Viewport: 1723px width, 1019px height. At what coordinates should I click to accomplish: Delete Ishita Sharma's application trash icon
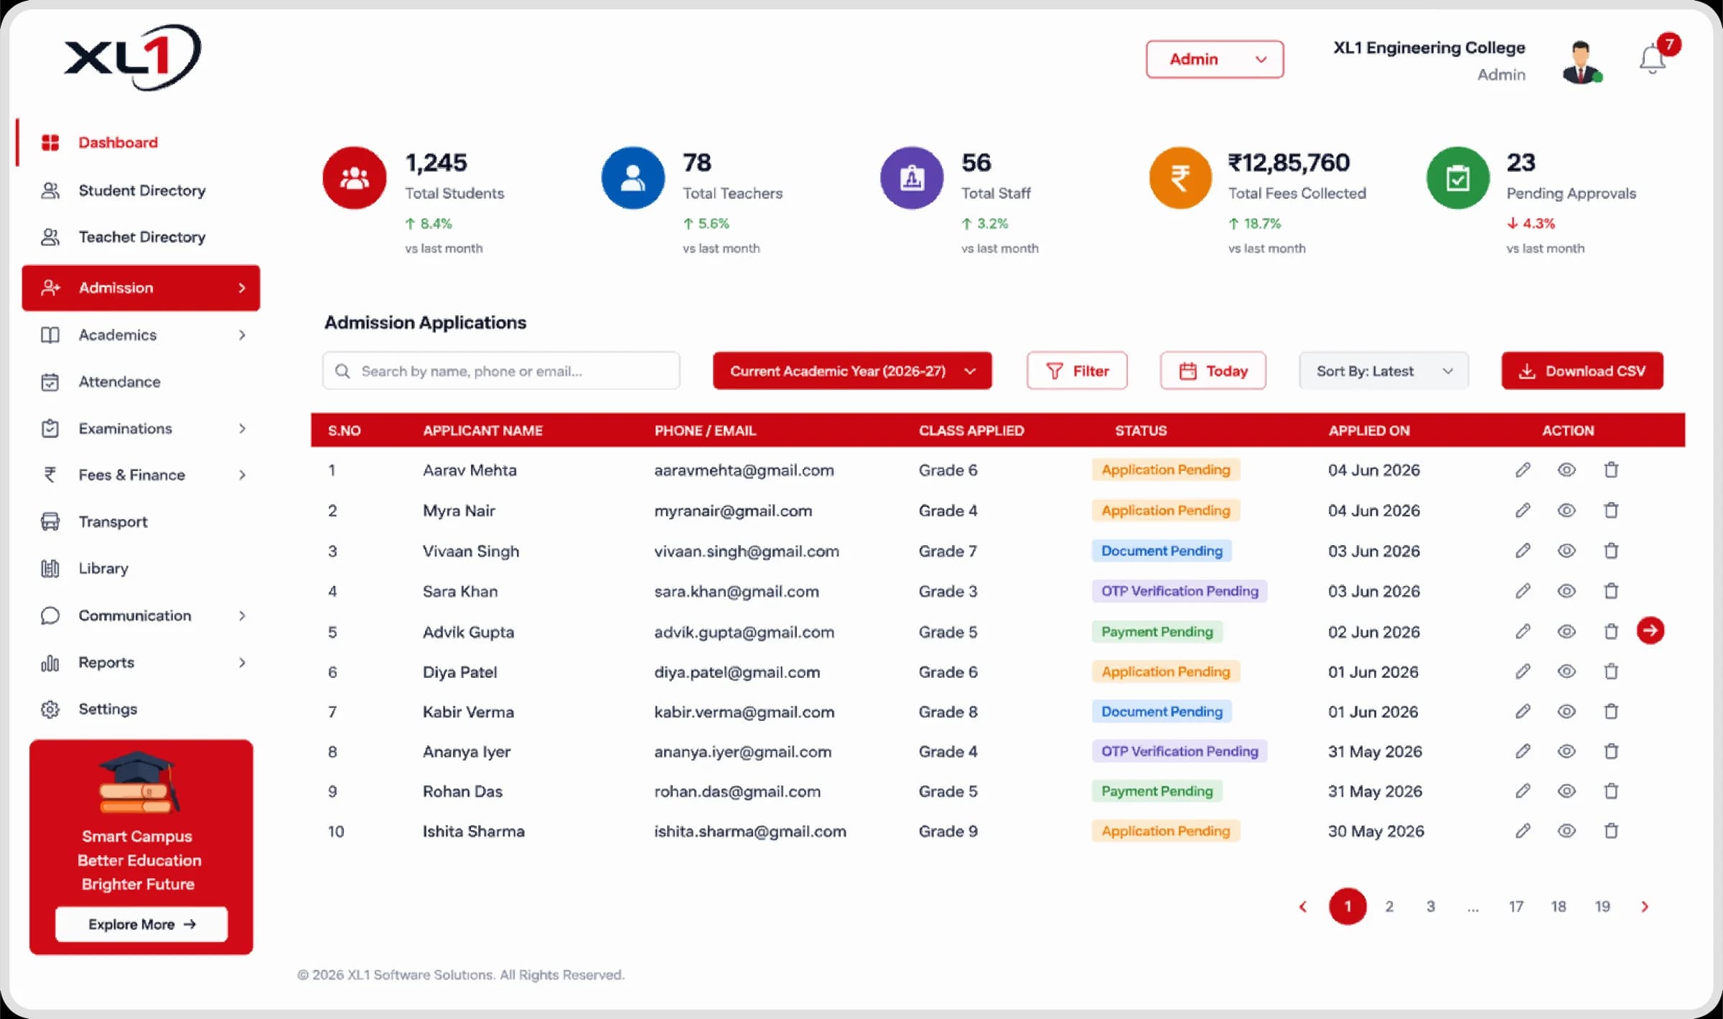1611,831
